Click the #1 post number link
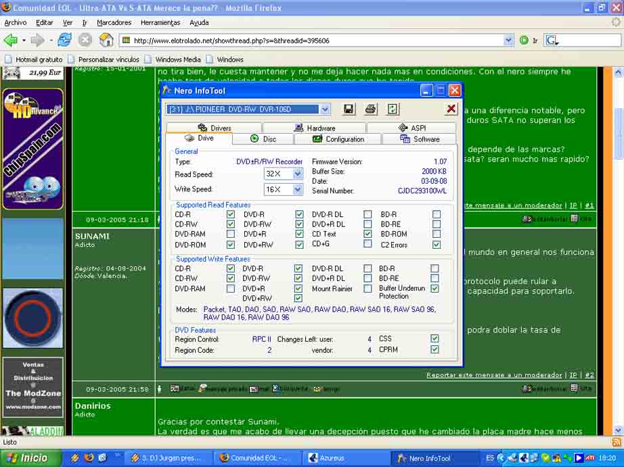 tap(589, 205)
